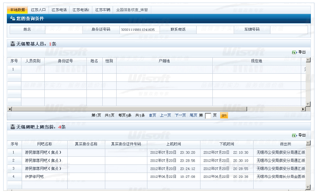Select the 江苏电话2 tab
This screenshot has height=194, width=318.
click(x=81, y=10)
